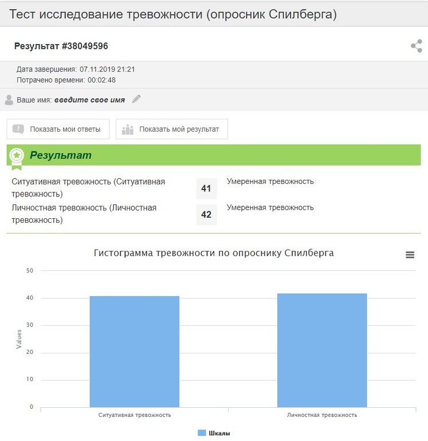Toggle the Шкалы series via legend label
428x441 pixels.
[x=219, y=433]
